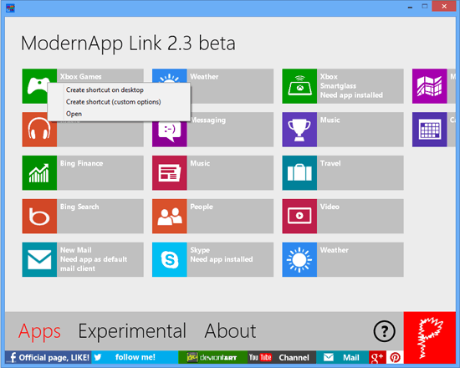Click the People tile label
Image resolution: width=460 pixels, height=368 pixels.
202,207
